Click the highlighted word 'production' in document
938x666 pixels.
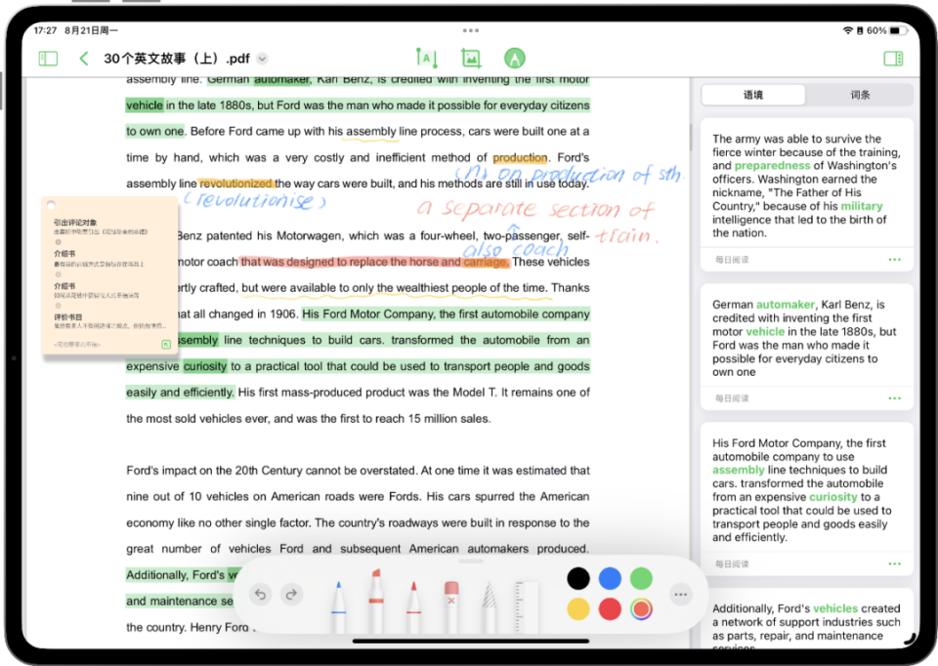click(x=520, y=158)
